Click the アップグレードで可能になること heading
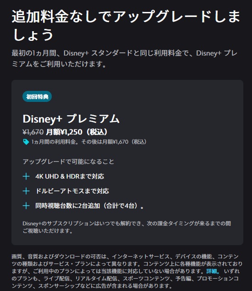This screenshot has width=252, height=291. coord(68,162)
